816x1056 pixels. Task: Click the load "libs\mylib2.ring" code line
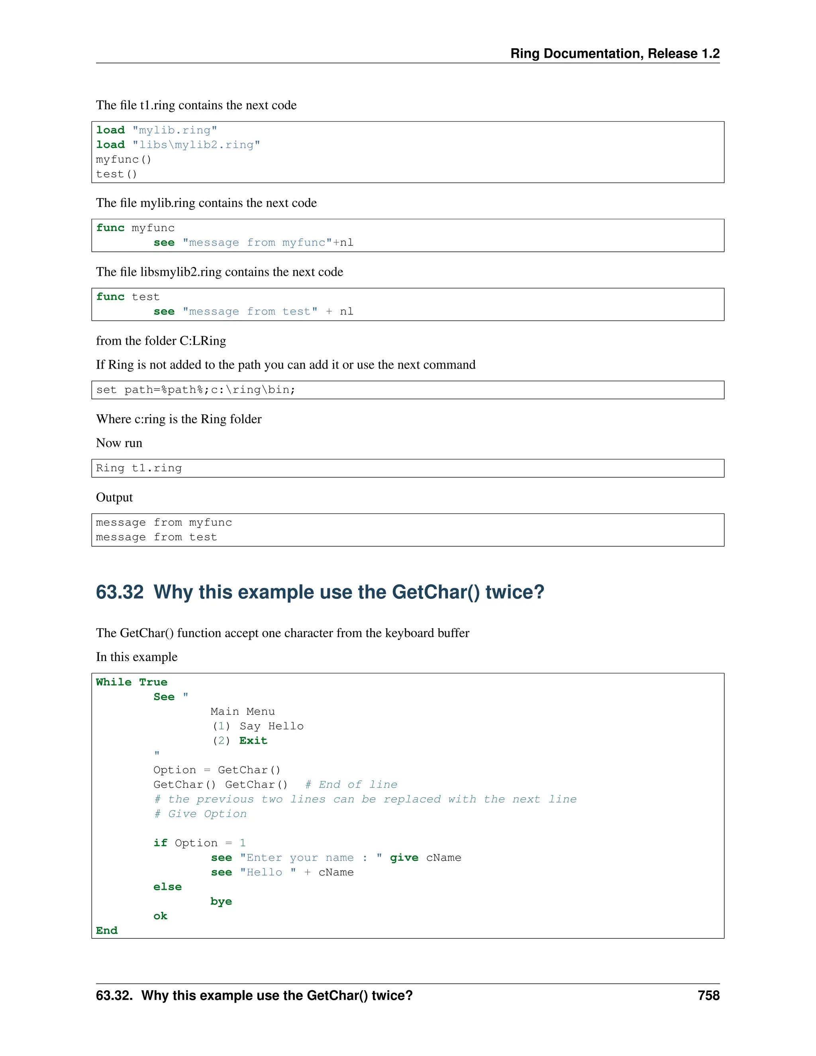click(x=177, y=145)
